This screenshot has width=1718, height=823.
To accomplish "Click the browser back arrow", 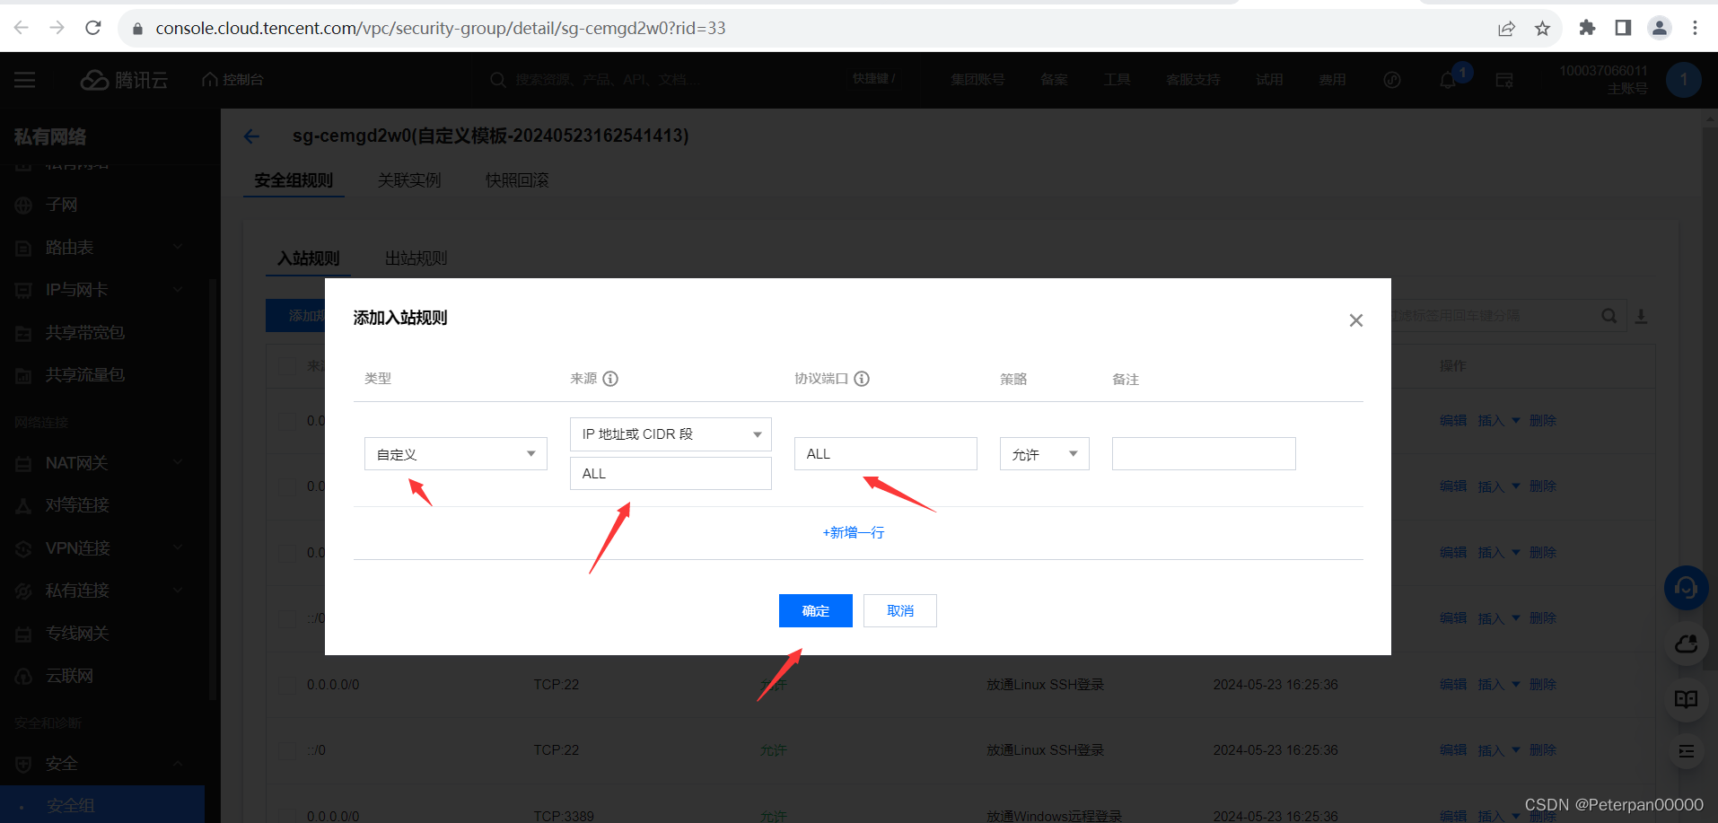I will click(22, 28).
